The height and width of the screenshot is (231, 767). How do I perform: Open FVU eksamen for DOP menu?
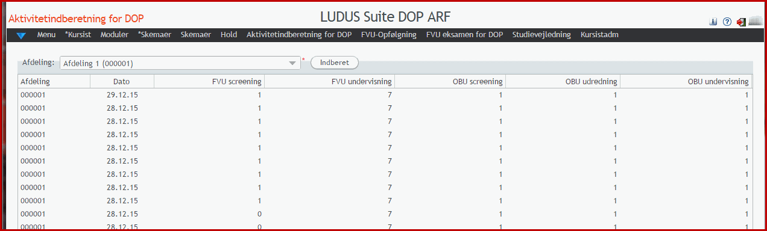click(464, 35)
